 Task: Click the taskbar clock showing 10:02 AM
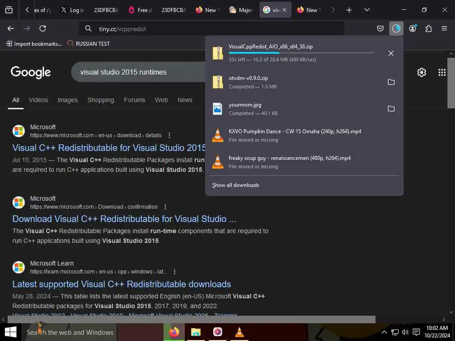pos(437,332)
